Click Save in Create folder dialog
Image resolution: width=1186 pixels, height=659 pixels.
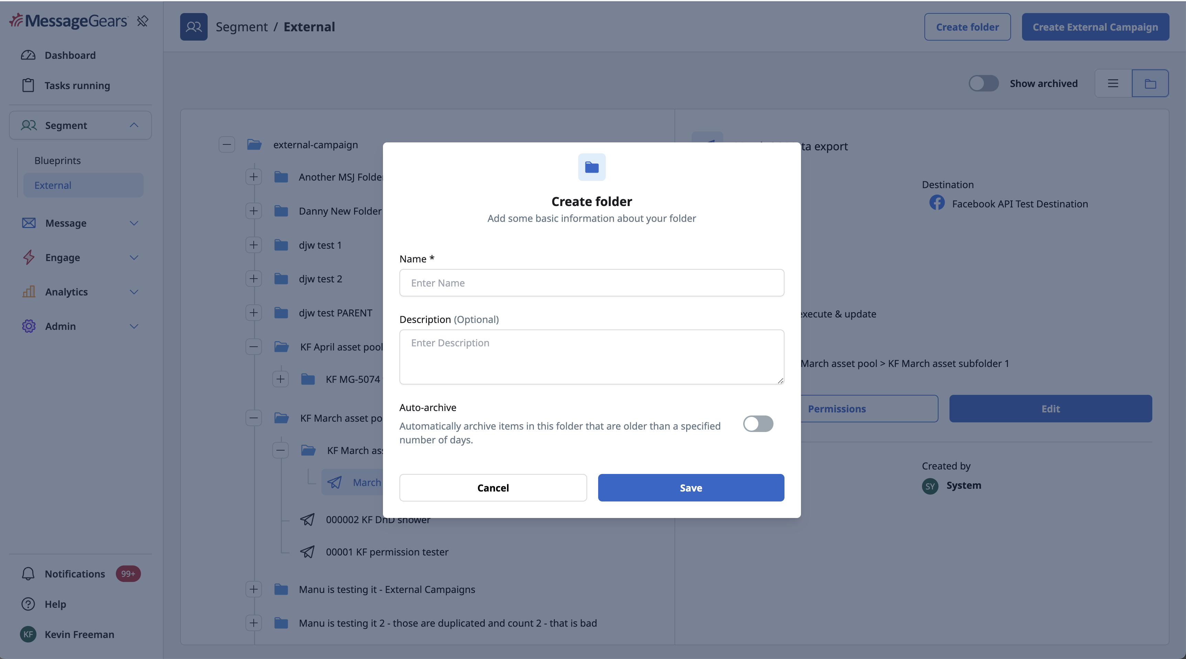(x=691, y=488)
